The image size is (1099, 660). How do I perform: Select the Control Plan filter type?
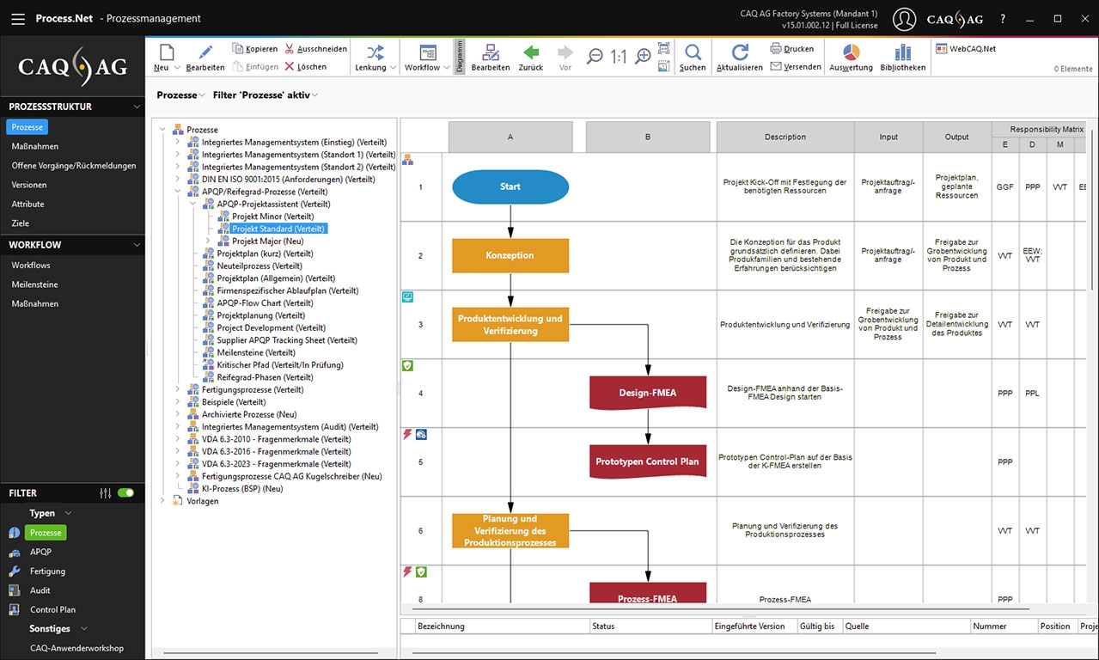coord(52,609)
